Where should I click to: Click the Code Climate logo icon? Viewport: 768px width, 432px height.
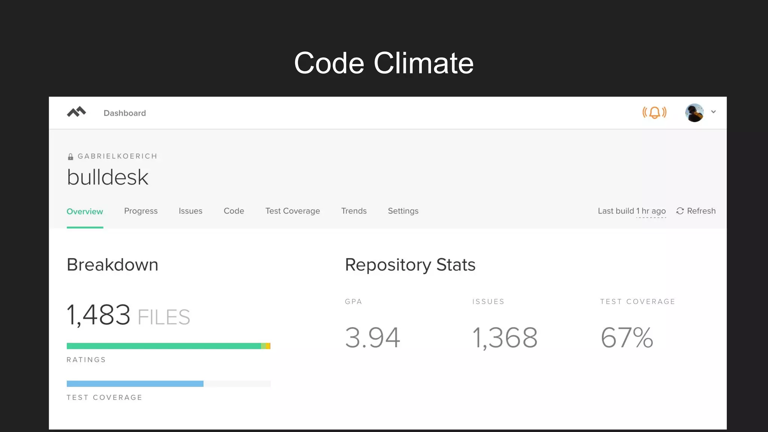[x=76, y=112]
